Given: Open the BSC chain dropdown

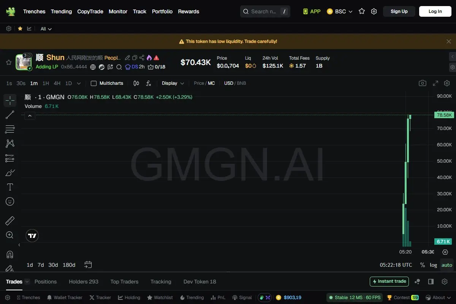Looking at the screenshot, I should point(339,11).
